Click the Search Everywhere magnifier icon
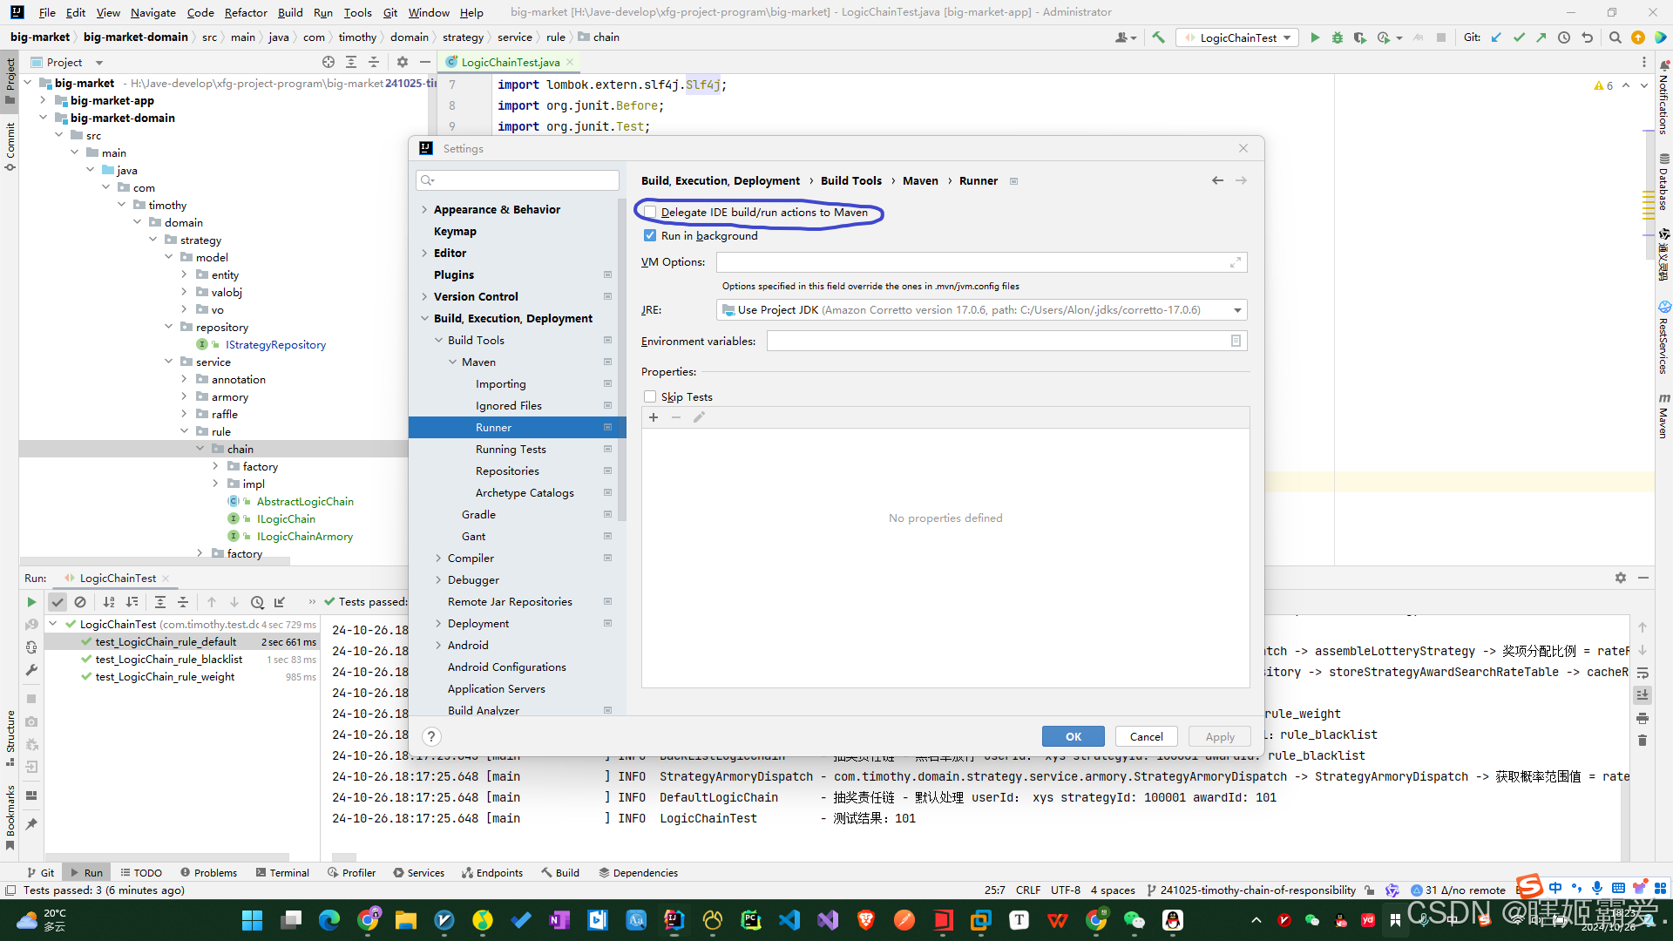 click(x=1615, y=37)
